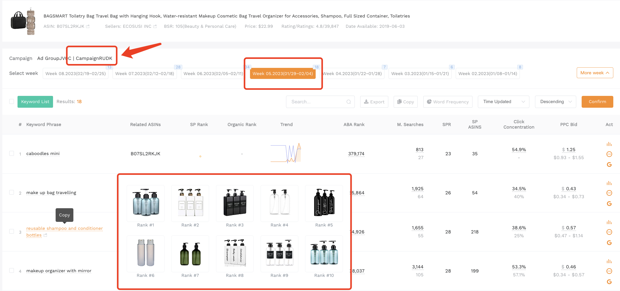The width and height of the screenshot is (620, 291).
Task: Click into the keyword Search field
Action: (320, 102)
